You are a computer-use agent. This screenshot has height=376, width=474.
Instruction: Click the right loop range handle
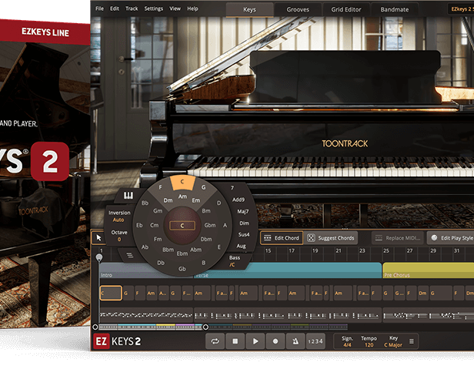click(x=205, y=327)
